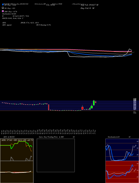Open the blue Stochastics panel
Viewport: 139px width, 183px height.
122,150
